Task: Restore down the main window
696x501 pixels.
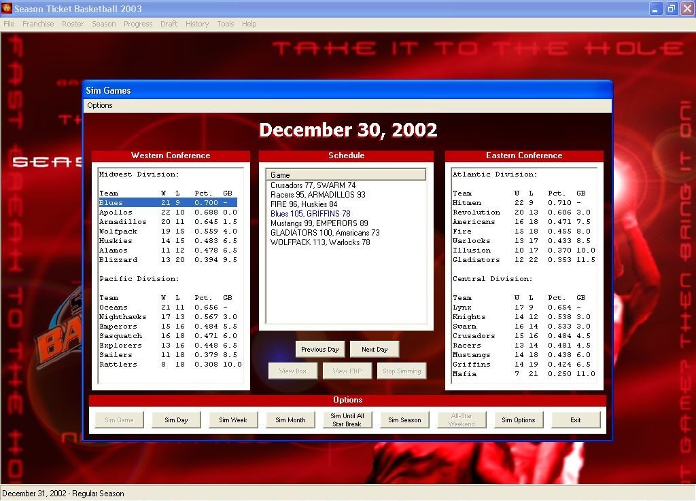Action: pos(671,8)
